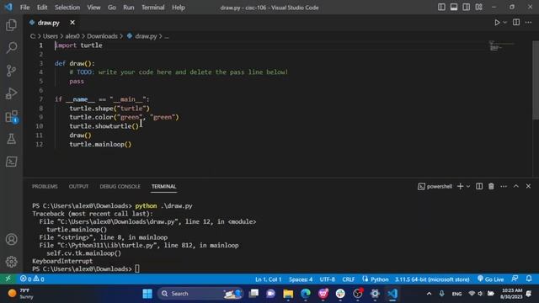Split the editor to the right
Viewport: 539px width, 303px height.
pyautogui.click(x=516, y=23)
